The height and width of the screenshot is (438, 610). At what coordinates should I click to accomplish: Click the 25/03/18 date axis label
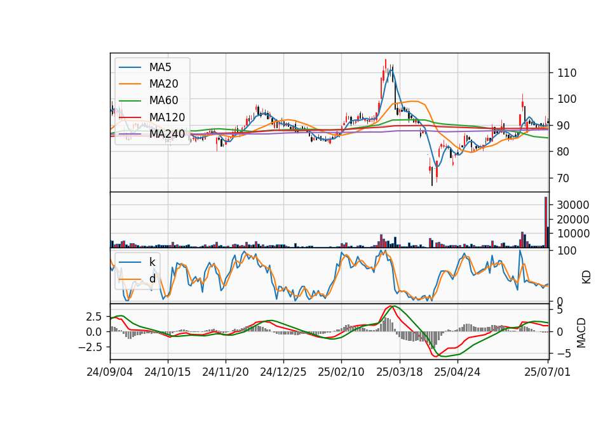point(399,372)
